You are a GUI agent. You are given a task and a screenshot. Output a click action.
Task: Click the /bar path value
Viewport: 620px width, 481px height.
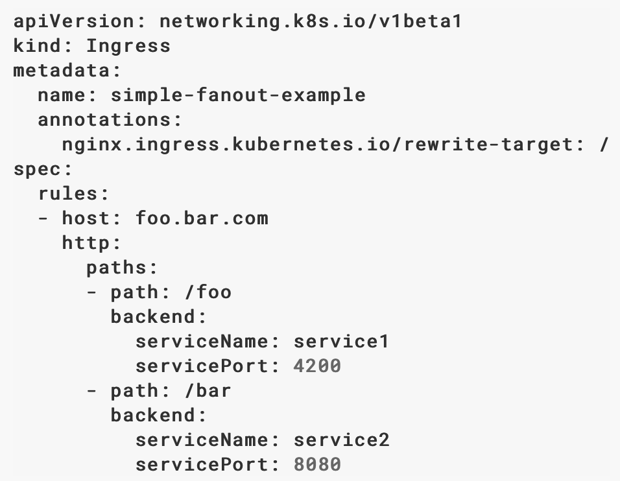click(208, 391)
